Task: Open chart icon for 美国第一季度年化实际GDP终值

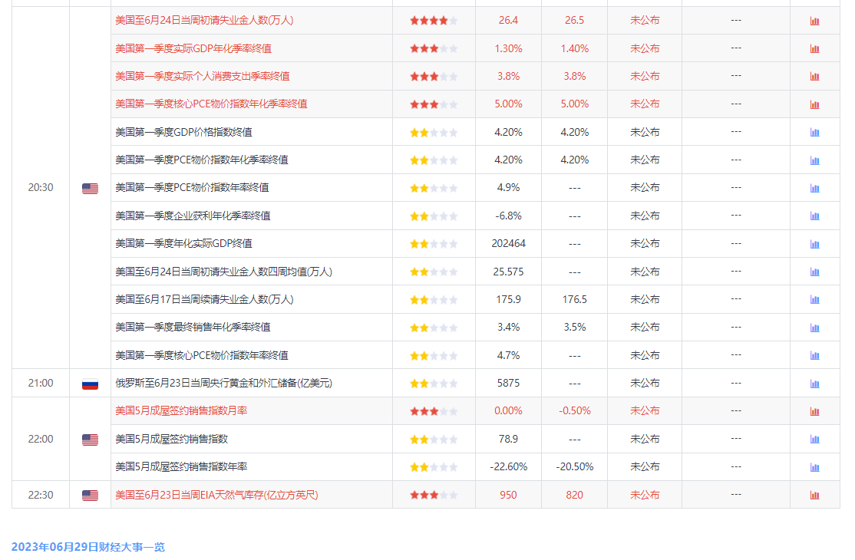Action: tap(814, 244)
